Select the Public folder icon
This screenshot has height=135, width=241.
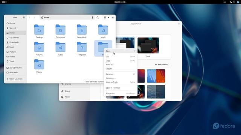tap(60, 47)
